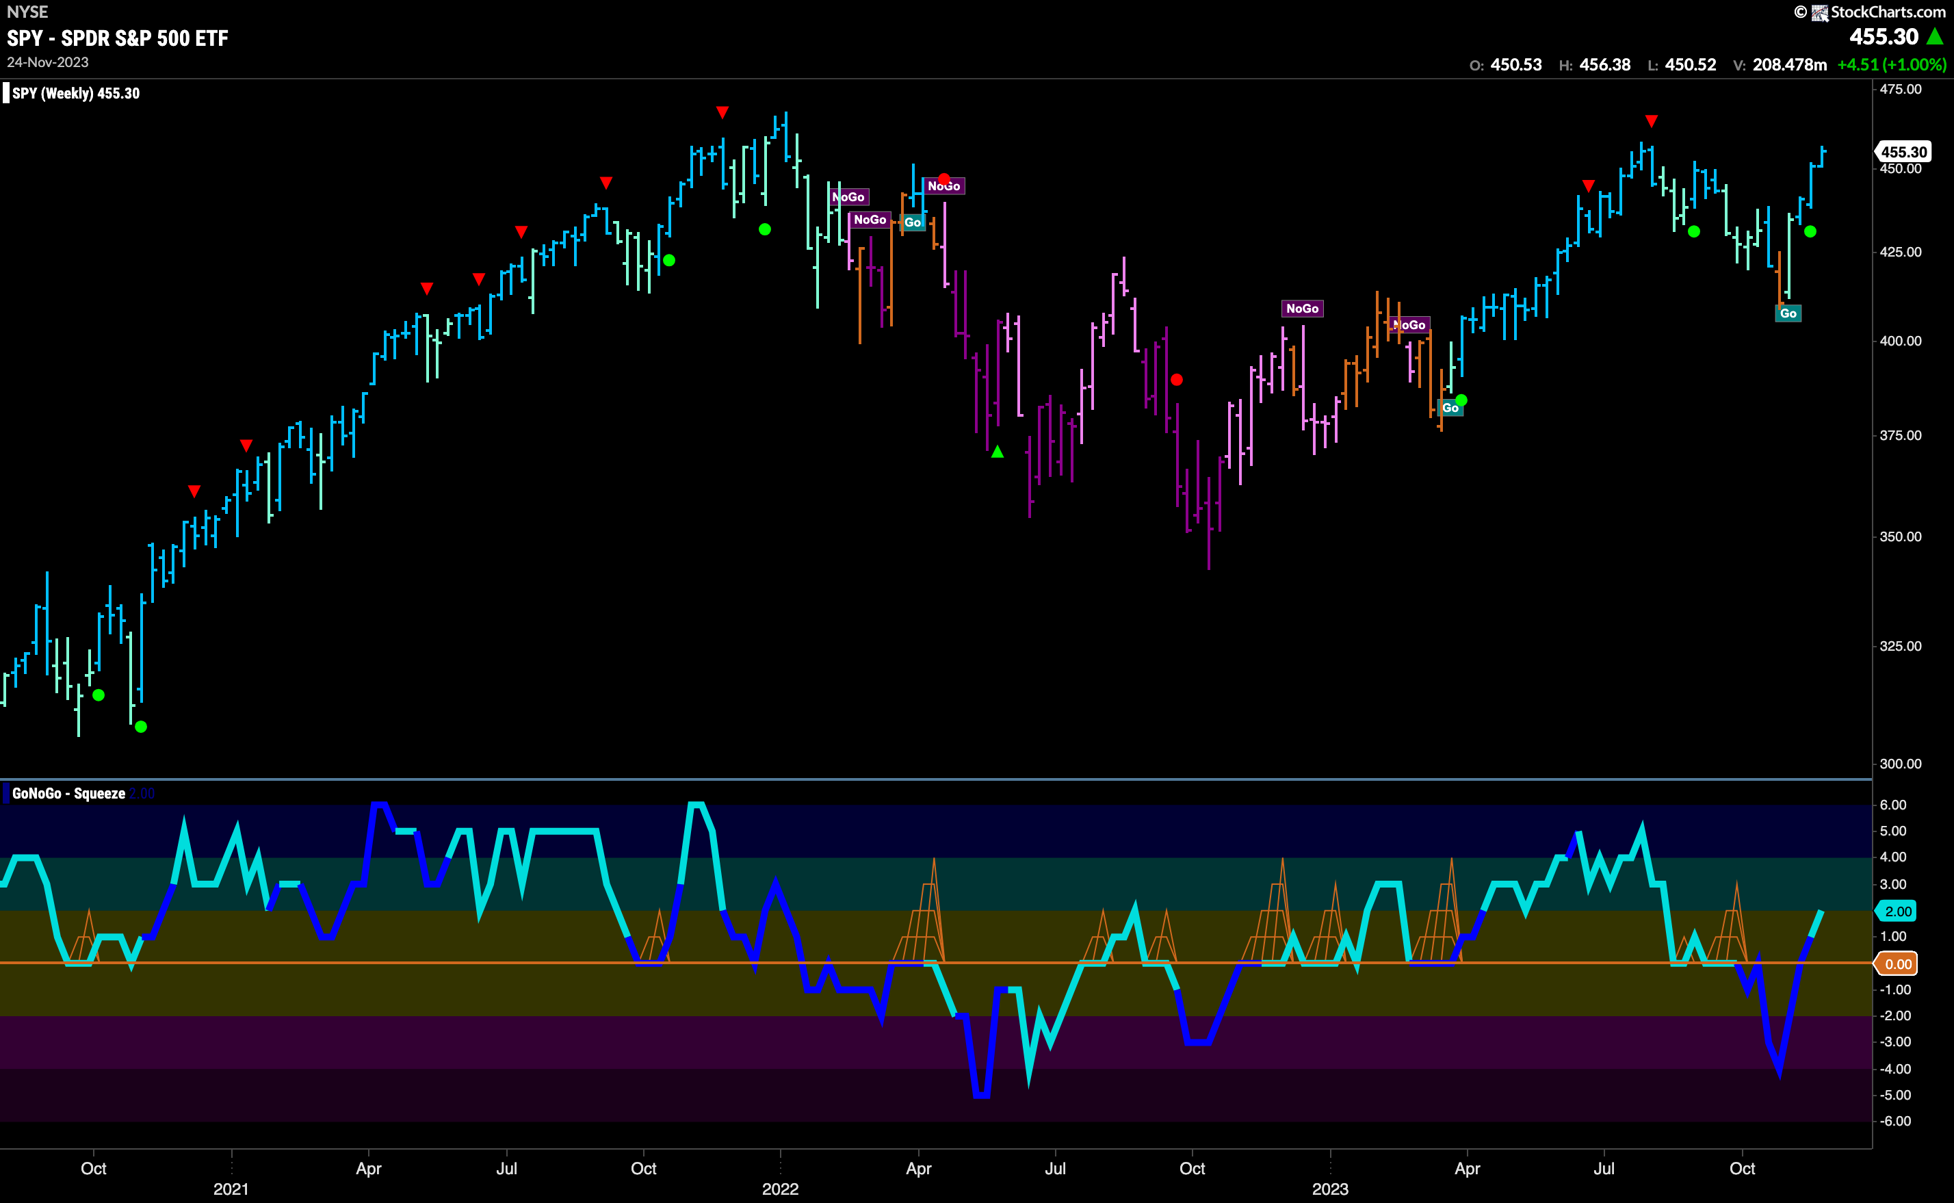Click the red down-triangle above the July 2023 peak

1651,121
